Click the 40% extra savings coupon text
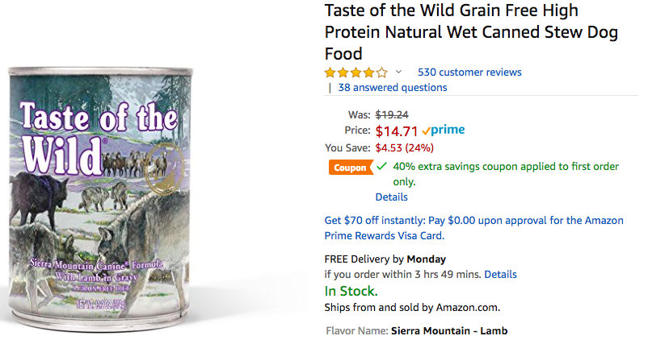 click(x=505, y=167)
